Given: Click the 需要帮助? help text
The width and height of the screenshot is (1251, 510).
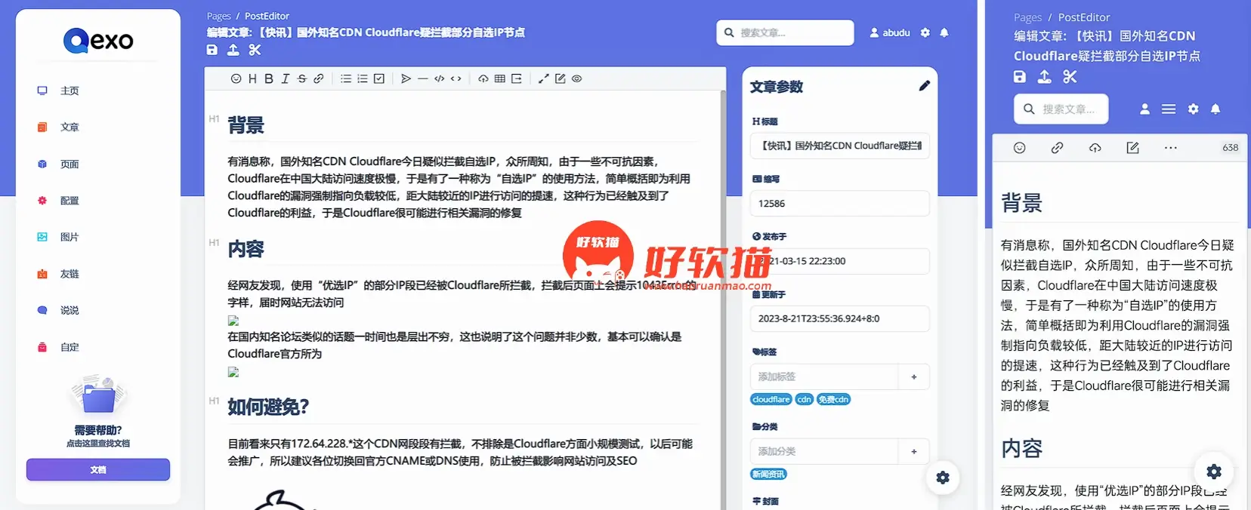Looking at the screenshot, I should click(x=98, y=430).
